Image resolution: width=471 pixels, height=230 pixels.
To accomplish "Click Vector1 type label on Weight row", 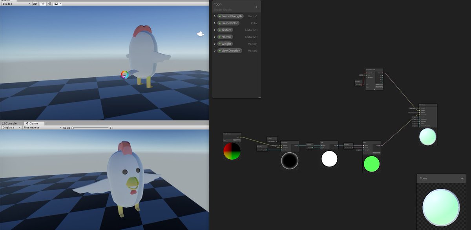I will 253,44.
